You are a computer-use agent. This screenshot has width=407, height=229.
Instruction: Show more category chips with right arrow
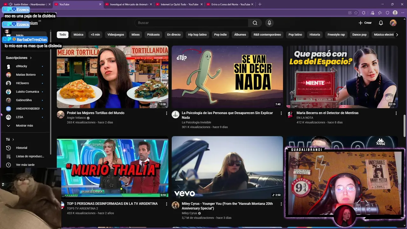397,35
